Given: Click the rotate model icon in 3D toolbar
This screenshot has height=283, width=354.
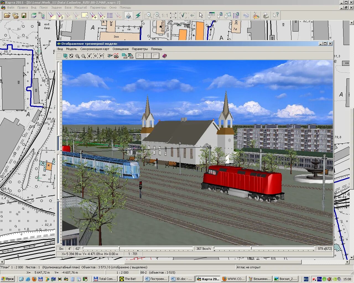Looking at the screenshot, I should (x=71, y=56).
